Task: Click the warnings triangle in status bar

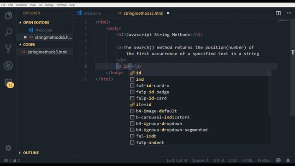Action: pos(15,160)
